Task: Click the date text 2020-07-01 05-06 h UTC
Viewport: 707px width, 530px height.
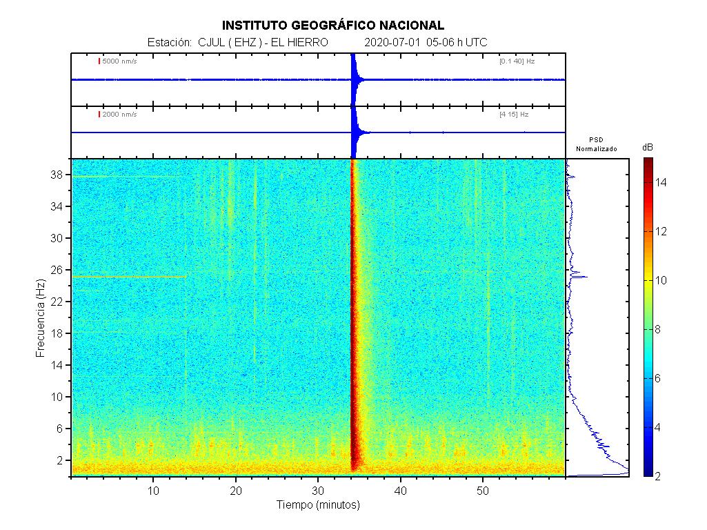Action: coord(426,42)
